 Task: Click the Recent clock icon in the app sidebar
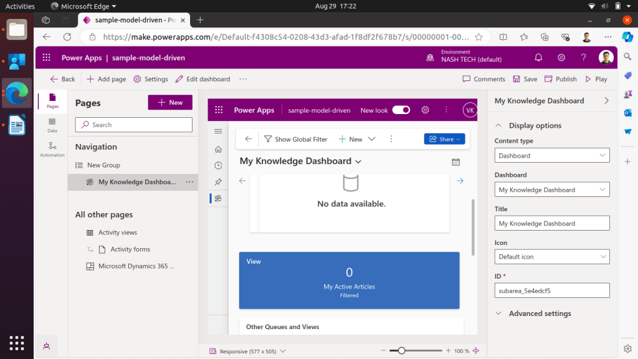pos(217,165)
